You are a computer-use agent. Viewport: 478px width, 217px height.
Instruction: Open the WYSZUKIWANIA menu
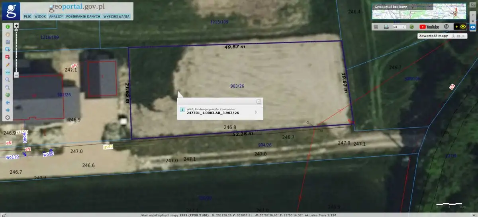coord(116,17)
